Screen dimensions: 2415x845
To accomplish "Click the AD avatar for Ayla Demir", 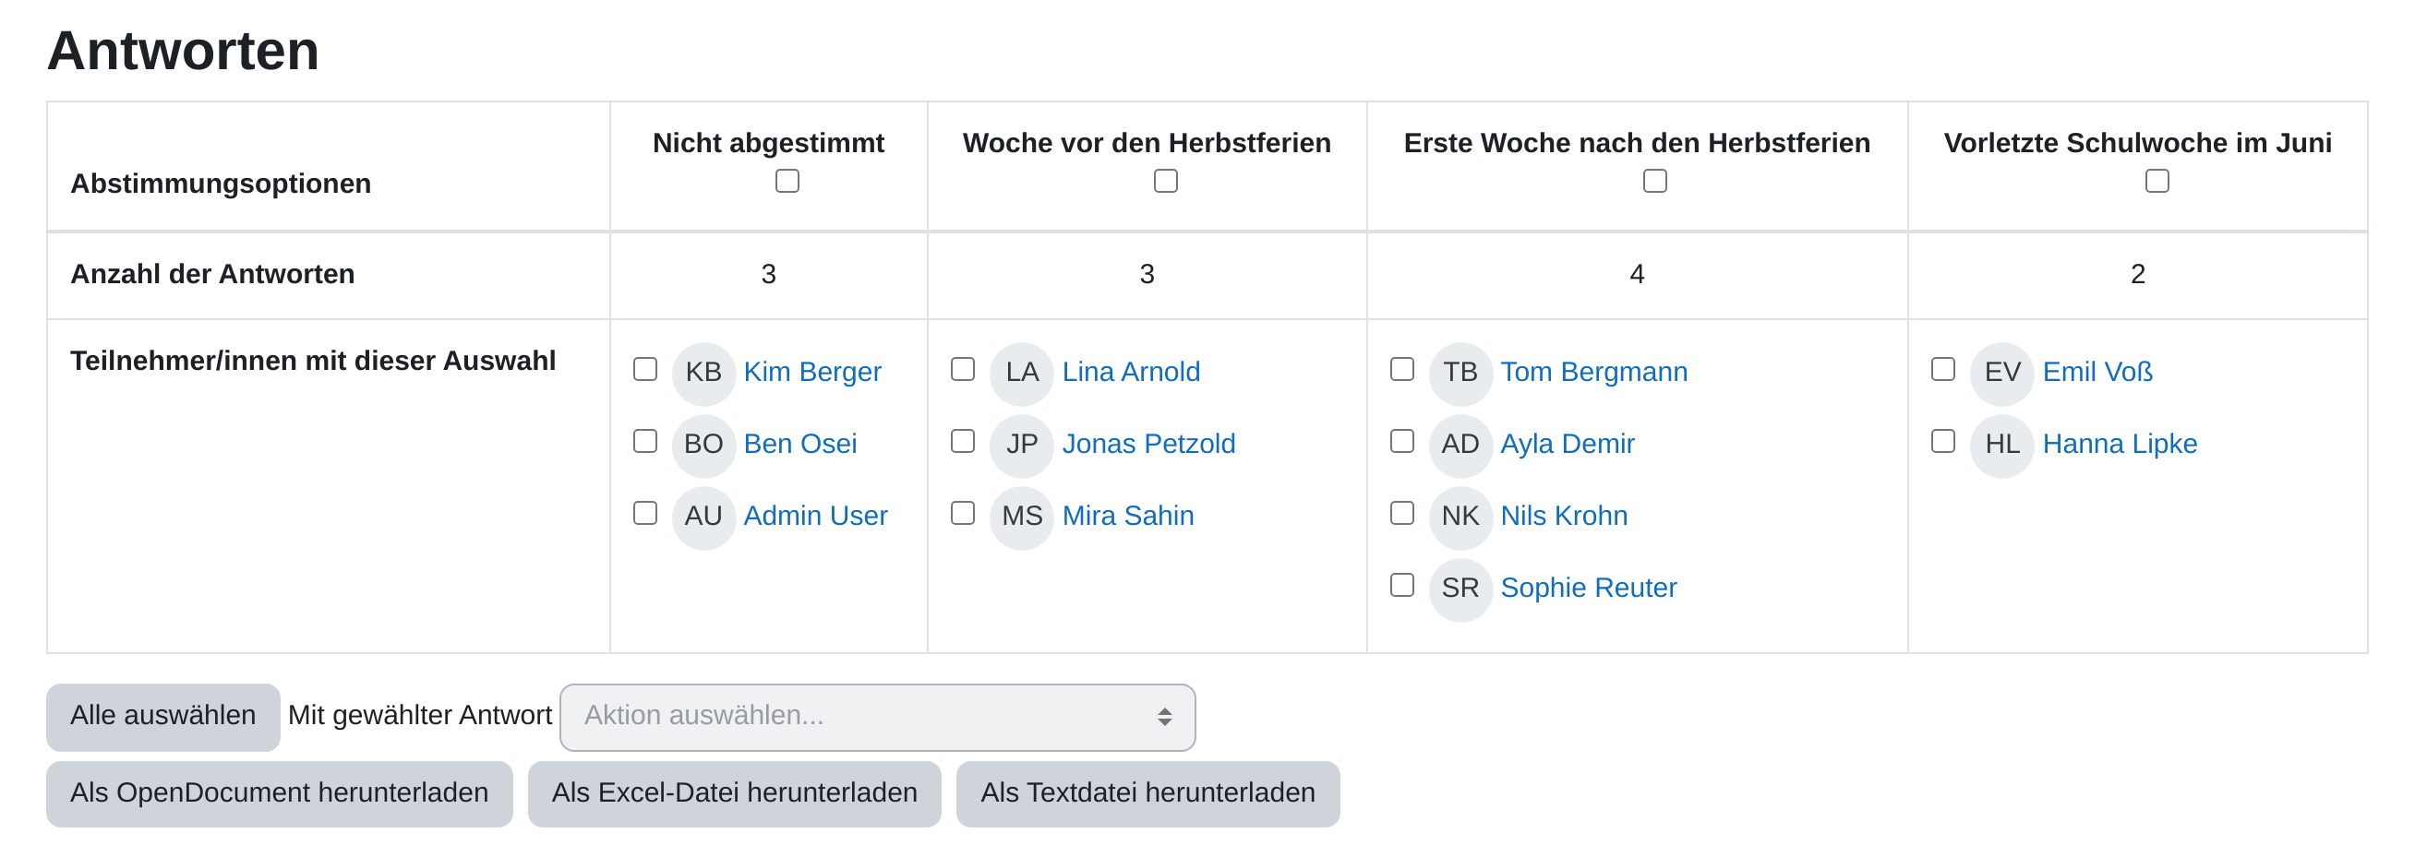I will pyautogui.click(x=1460, y=445).
